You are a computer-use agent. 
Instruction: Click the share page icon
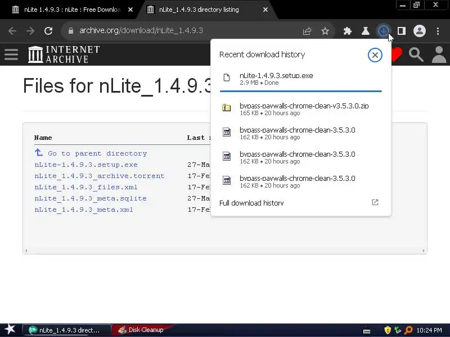(307, 31)
